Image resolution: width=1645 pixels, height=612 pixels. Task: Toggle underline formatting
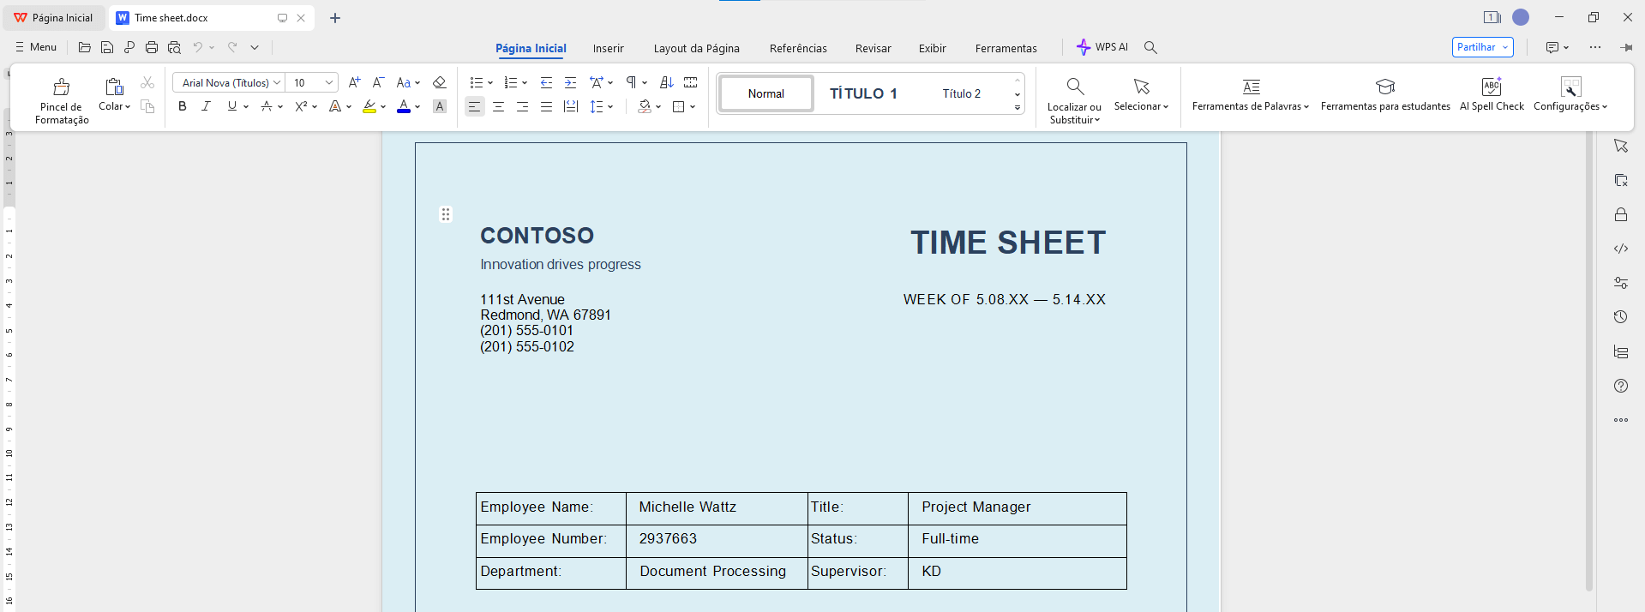(231, 106)
